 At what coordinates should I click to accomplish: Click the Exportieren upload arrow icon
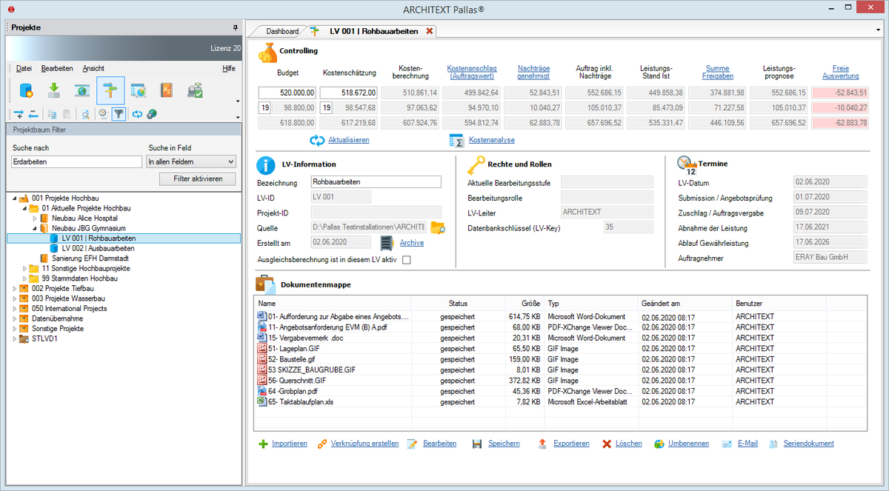542,444
